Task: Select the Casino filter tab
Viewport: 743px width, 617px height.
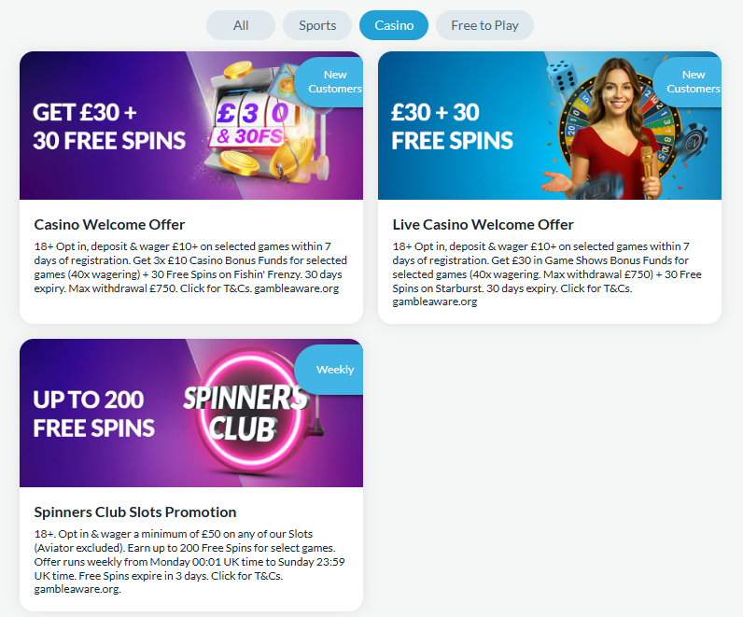Action: (394, 25)
